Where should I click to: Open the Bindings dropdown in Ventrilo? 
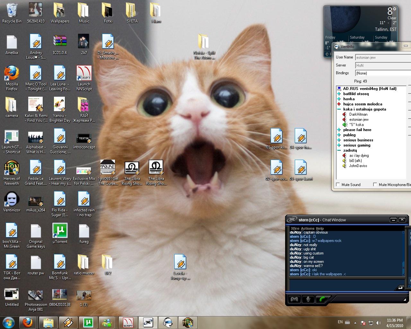click(383, 73)
